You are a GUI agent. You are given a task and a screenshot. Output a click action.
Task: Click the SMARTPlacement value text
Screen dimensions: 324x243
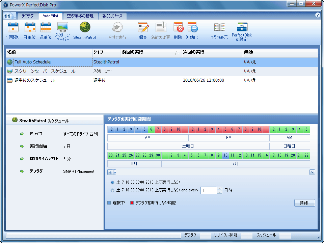(x=79, y=171)
